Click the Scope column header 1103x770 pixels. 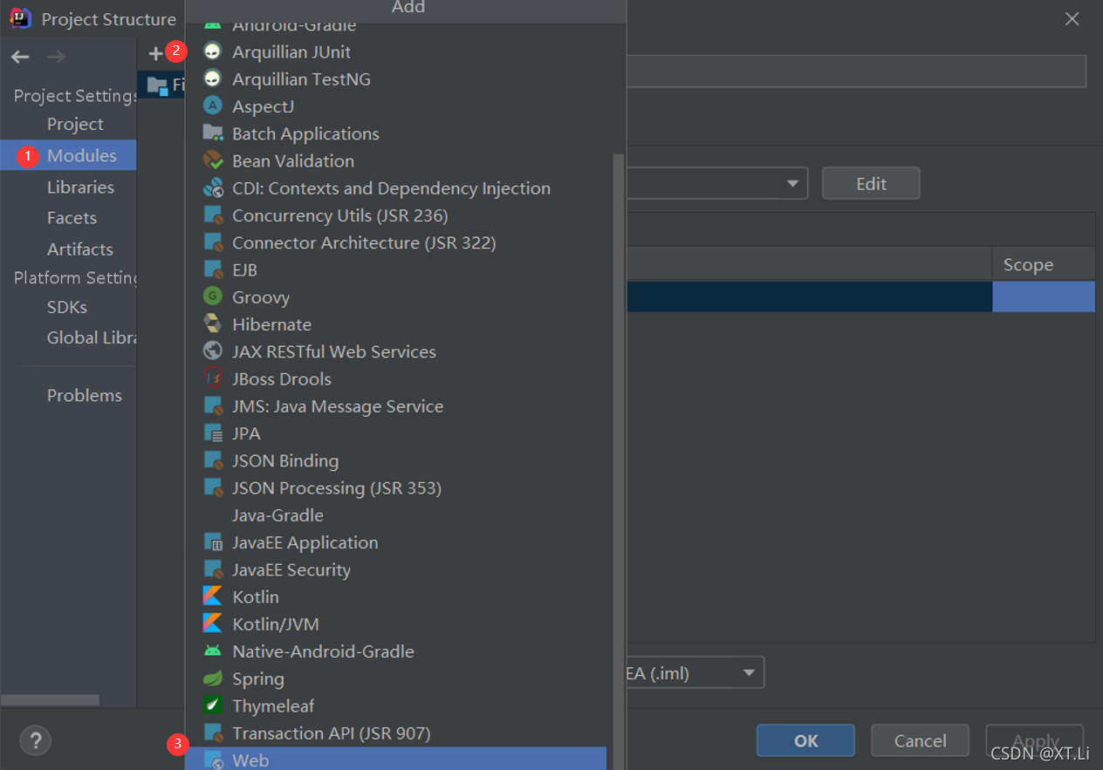pos(1044,264)
